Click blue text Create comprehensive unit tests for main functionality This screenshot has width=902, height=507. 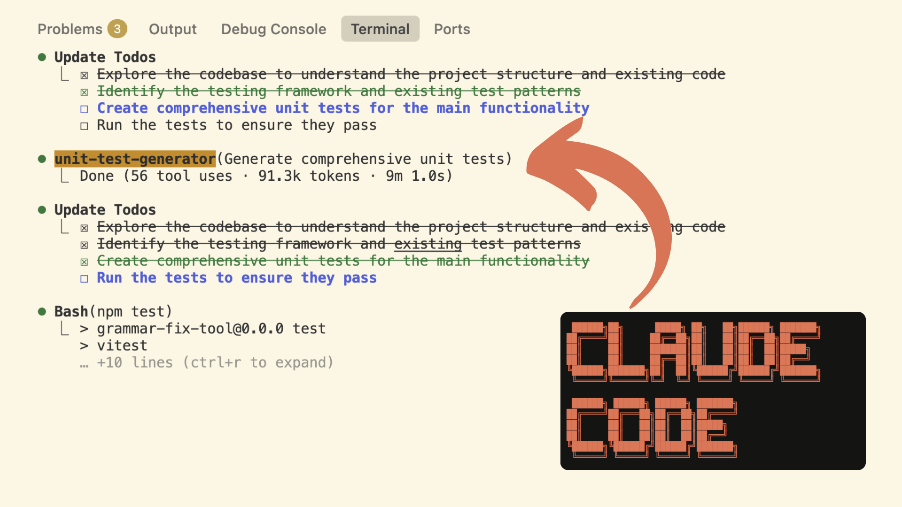(x=343, y=108)
